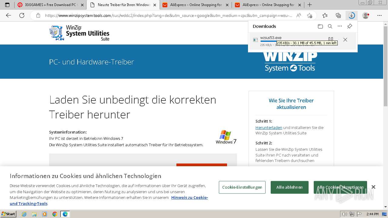Launch Chrome from taskbar
This screenshot has width=388, height=218.
click(55, 214)
